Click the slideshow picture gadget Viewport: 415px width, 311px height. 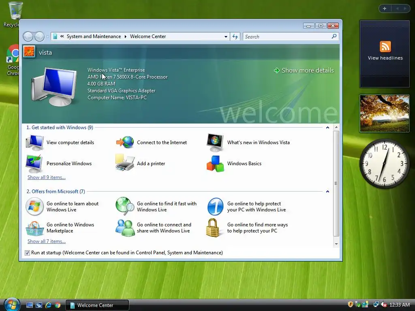pyautogui.click(x=385, y=113)
